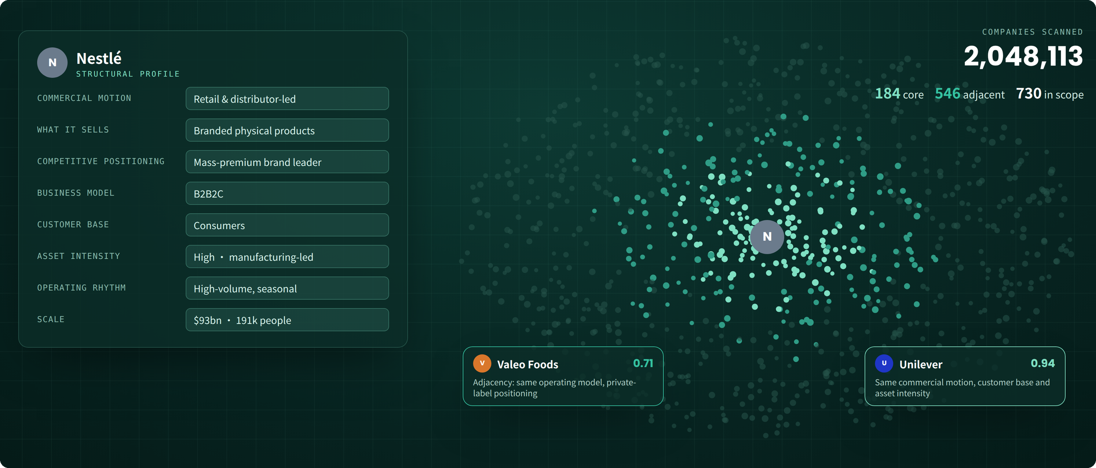Click the B2B2C business model field

(287, 193)
